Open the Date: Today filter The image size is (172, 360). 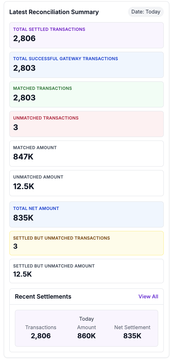(146, 12)
